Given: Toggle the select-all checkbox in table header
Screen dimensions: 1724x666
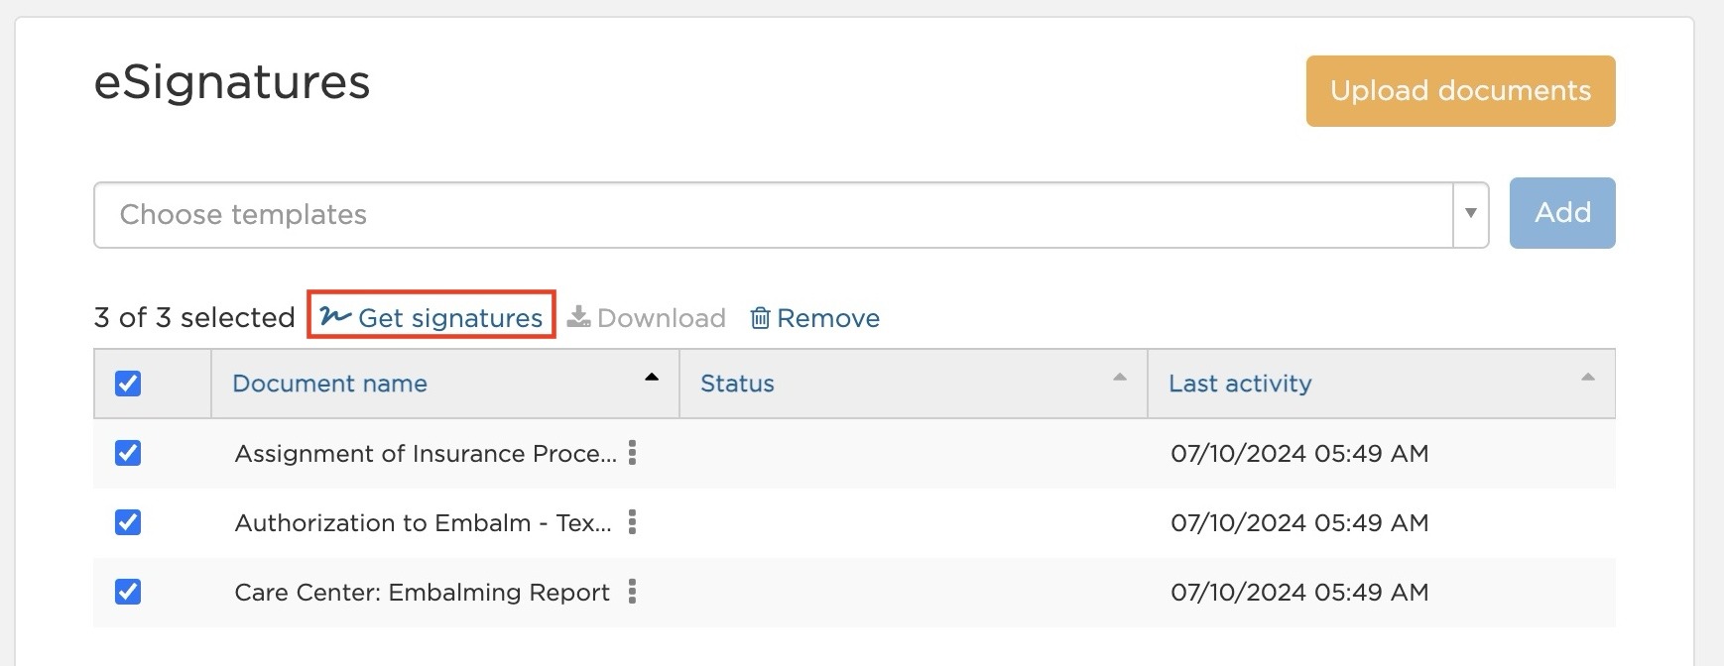Looking at the screenshot, I should point(128,384).
